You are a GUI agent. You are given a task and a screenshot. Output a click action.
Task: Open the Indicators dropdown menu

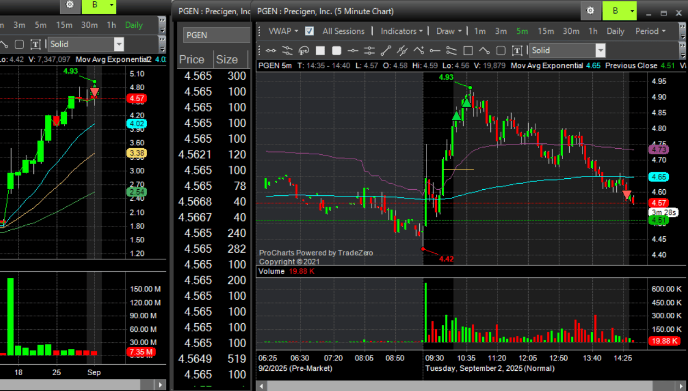coord(402,31)
